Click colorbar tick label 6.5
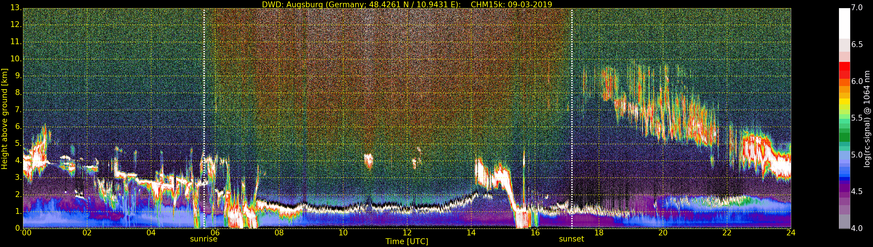This screenshot has height=247, width=873. tap(857, 45)
